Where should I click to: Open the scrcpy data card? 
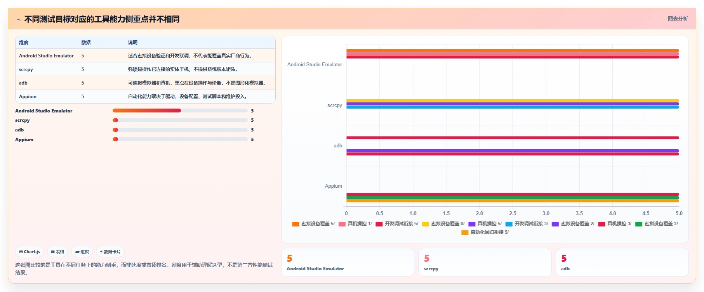pyautogui.click(x=485, y=262)
